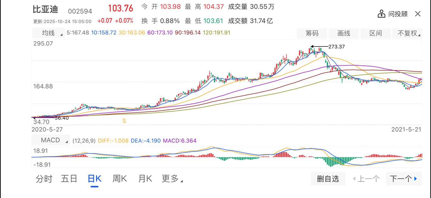This screenshot has width=431, height=198.
Task: Click the 筹码 button
Action: pos(312,33)
